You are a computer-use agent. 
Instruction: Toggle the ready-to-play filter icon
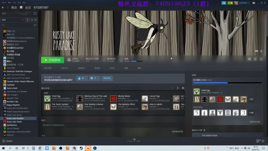(x=36, y=20)
